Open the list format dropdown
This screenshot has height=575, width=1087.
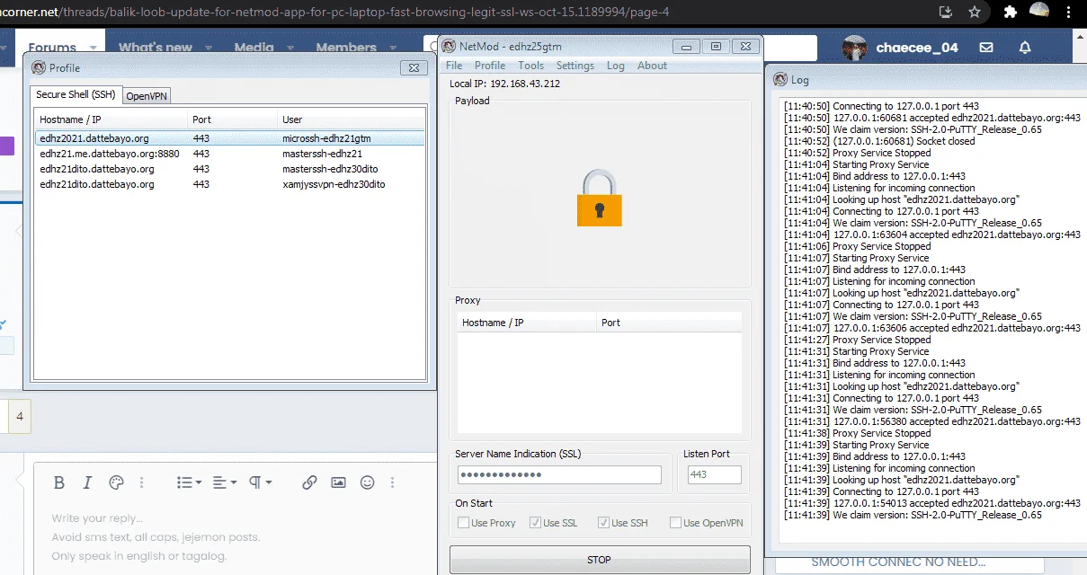(x=189, y=482)
